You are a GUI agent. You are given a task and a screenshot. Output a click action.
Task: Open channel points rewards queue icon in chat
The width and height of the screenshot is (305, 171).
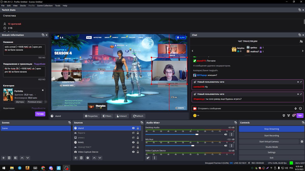288,116
